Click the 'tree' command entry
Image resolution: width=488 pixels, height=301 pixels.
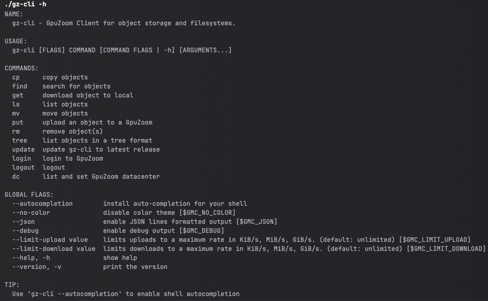click(20, 140)
